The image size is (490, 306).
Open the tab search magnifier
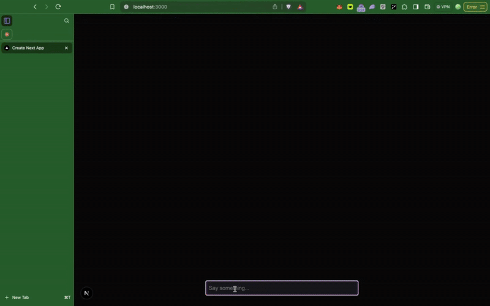pyautogui.click(x=67, y=21)
